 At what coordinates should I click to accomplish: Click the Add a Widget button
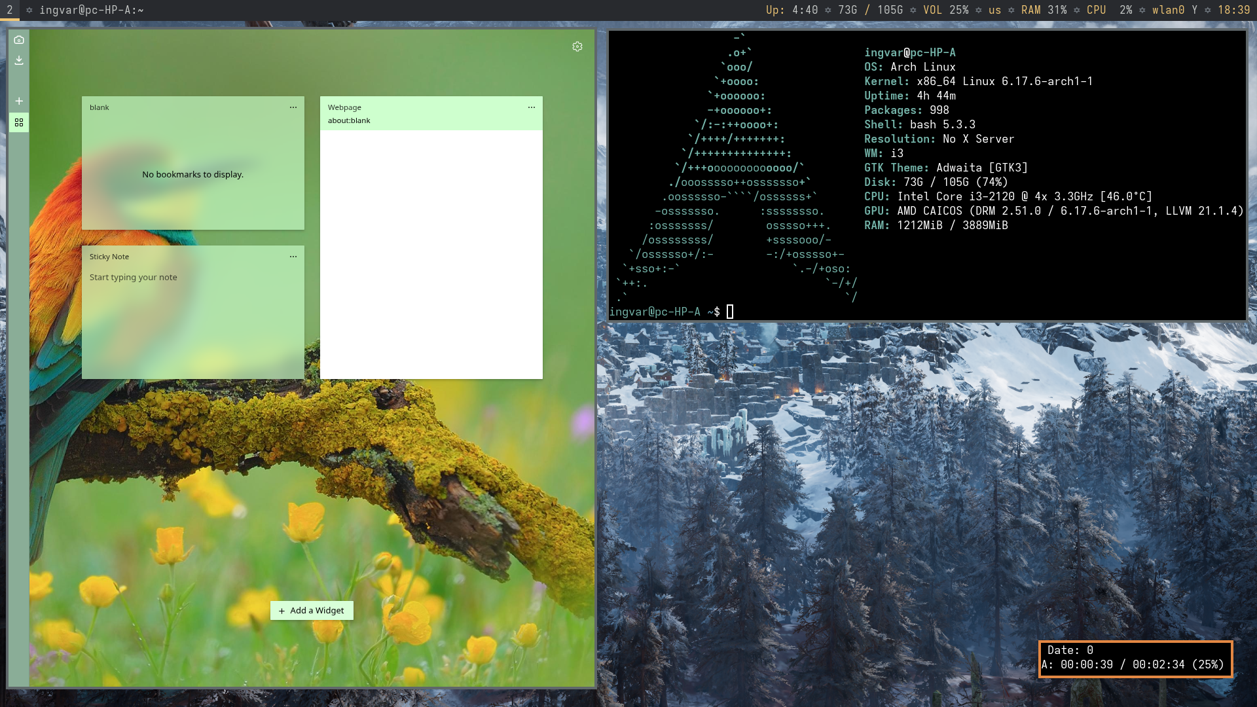(312, 610)
